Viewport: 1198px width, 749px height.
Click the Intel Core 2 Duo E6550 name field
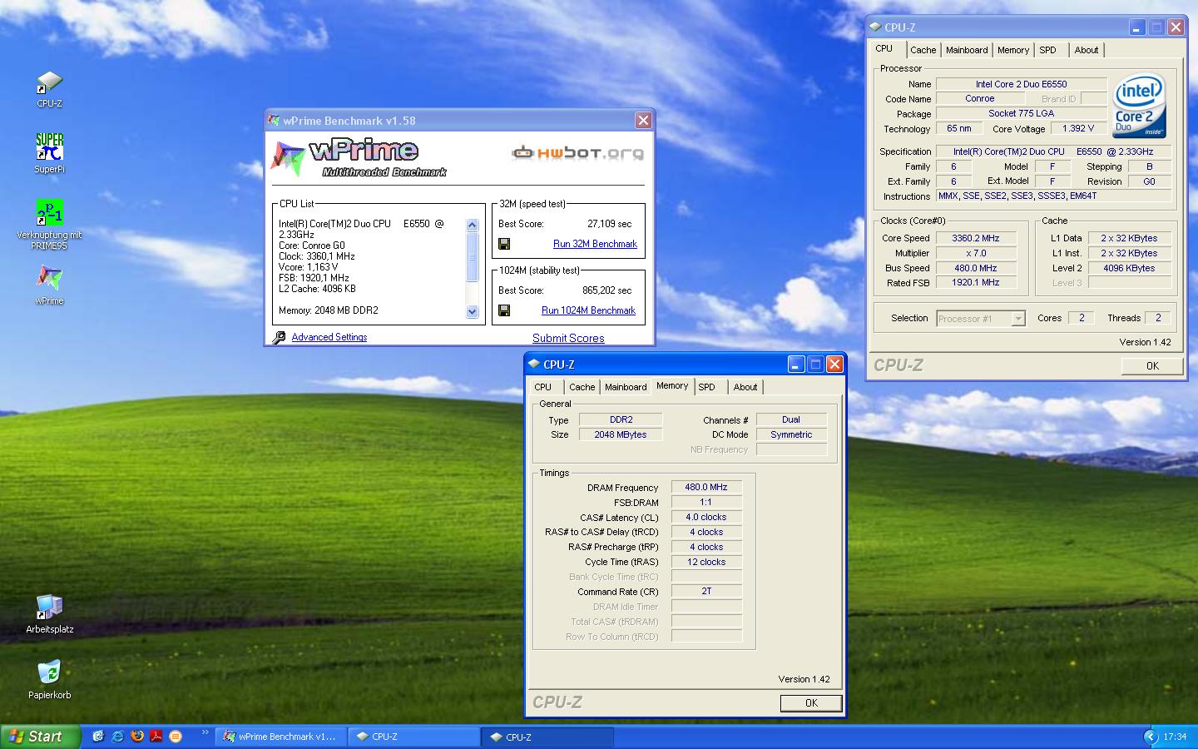(x=1021, y=84)
